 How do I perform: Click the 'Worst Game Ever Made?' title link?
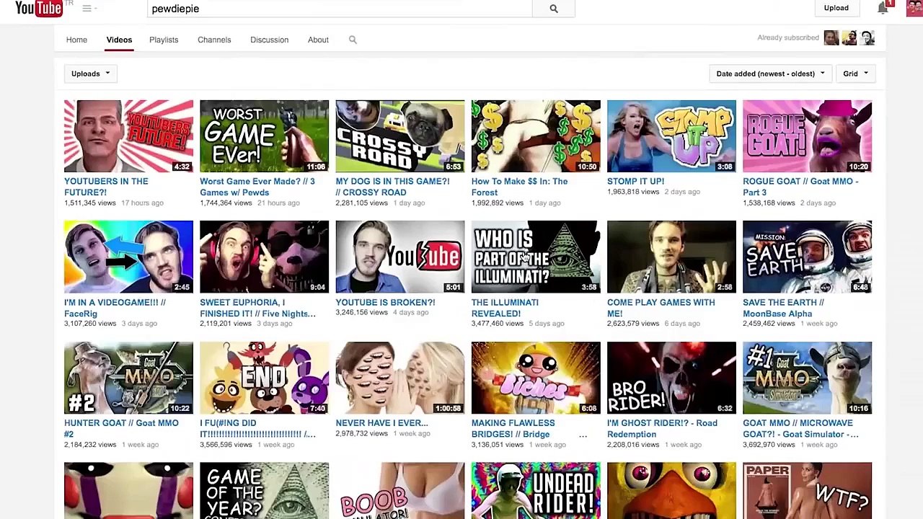click(257, 187)
